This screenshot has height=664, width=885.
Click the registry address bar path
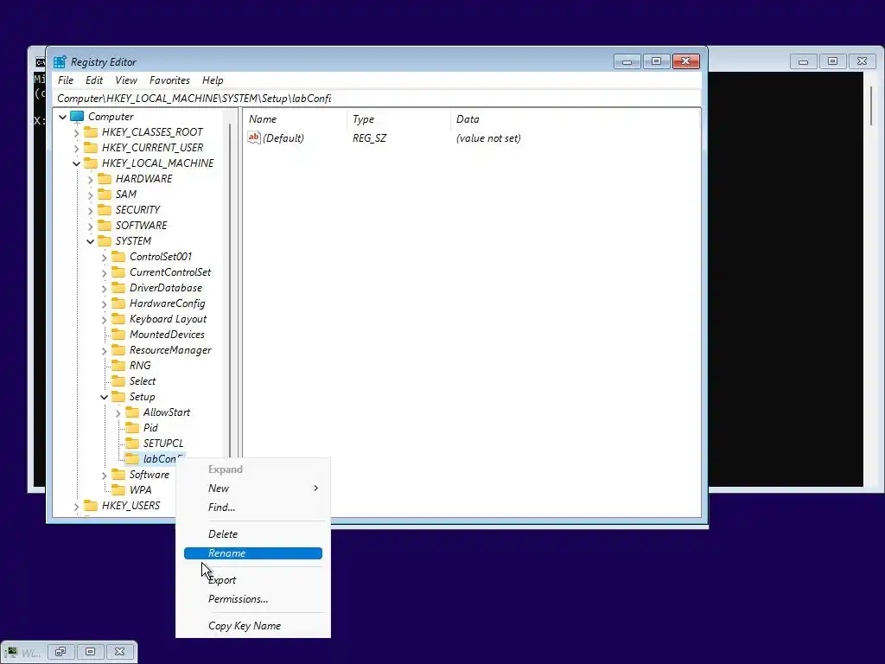377,99
